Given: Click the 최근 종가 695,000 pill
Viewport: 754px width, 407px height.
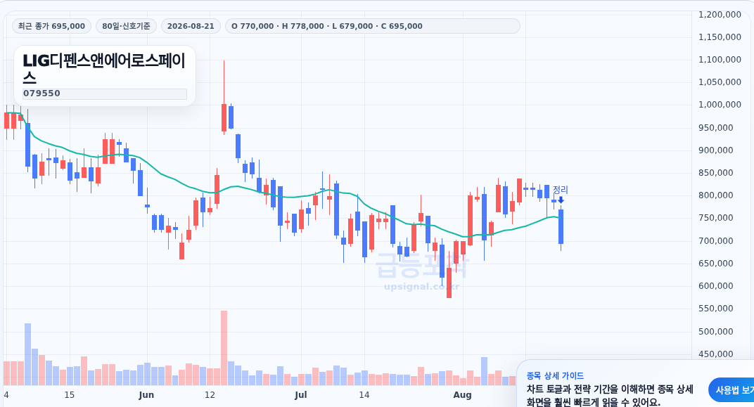Looking at the screenshot, I should [51, 26].
